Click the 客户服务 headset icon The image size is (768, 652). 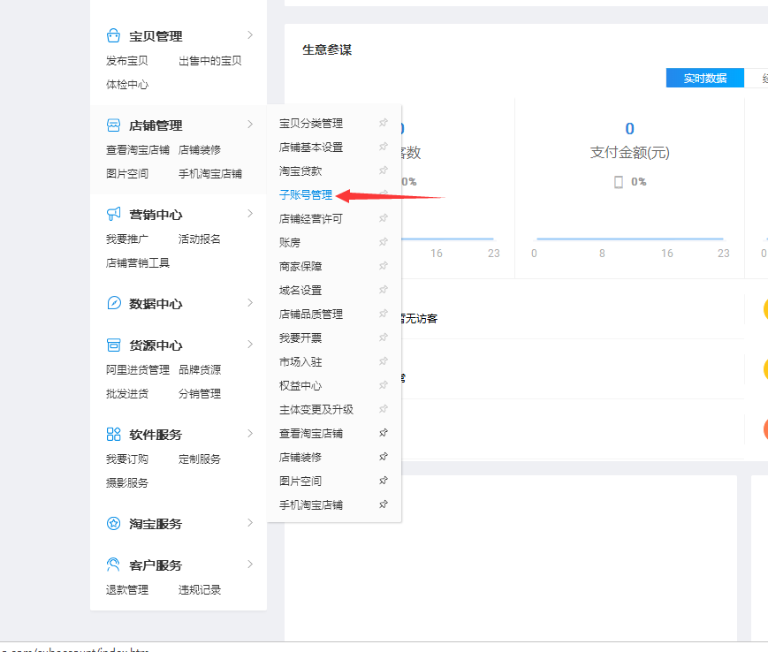(x=113, y=565)
